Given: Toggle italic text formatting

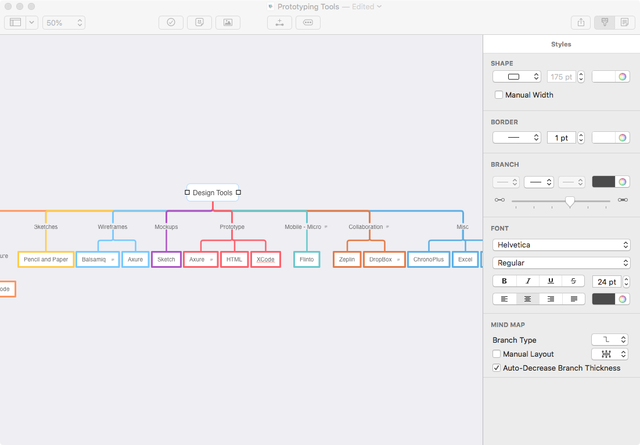Looking at the screenshot, I should point(528,281).
